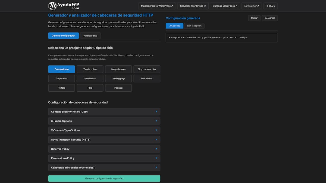
Task: Open Mantenimiento WordPress from the top menu
Action: 157,5
